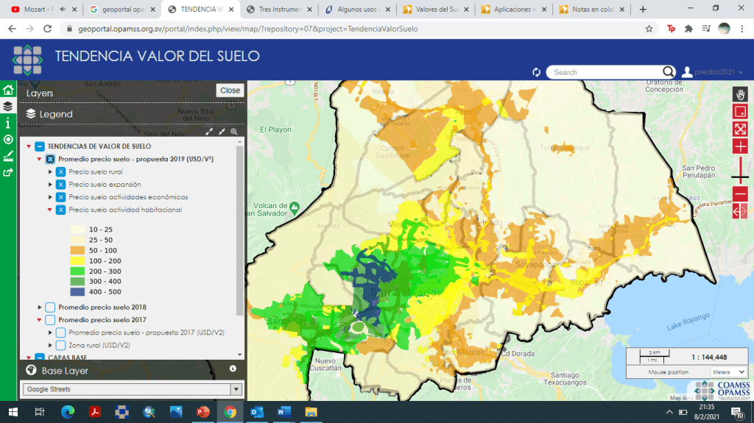Select the zoom-by-rectangle map tool

coord(740,112)
